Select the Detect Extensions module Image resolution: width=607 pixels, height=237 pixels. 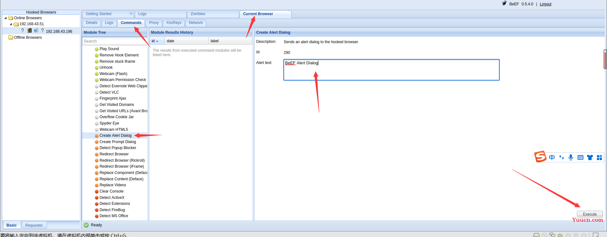point(115,204)
